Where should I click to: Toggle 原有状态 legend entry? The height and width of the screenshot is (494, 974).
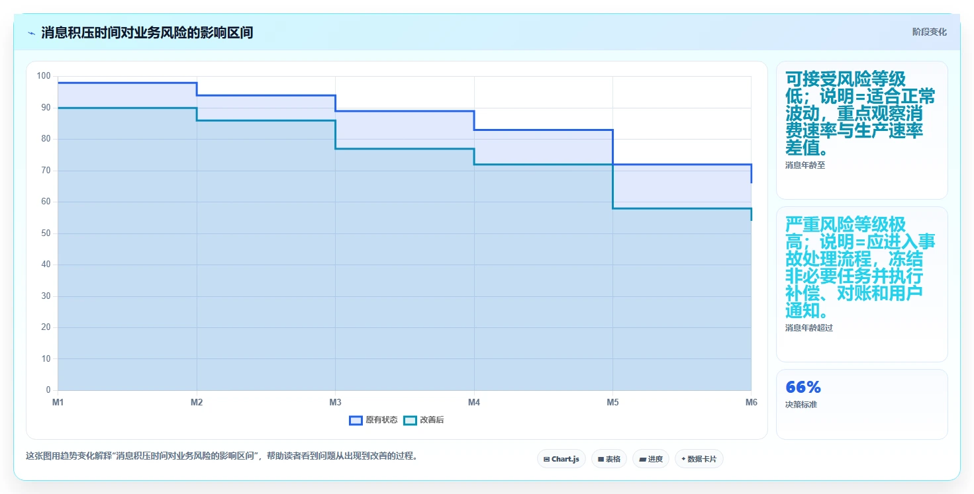click(x=373, y=420)
